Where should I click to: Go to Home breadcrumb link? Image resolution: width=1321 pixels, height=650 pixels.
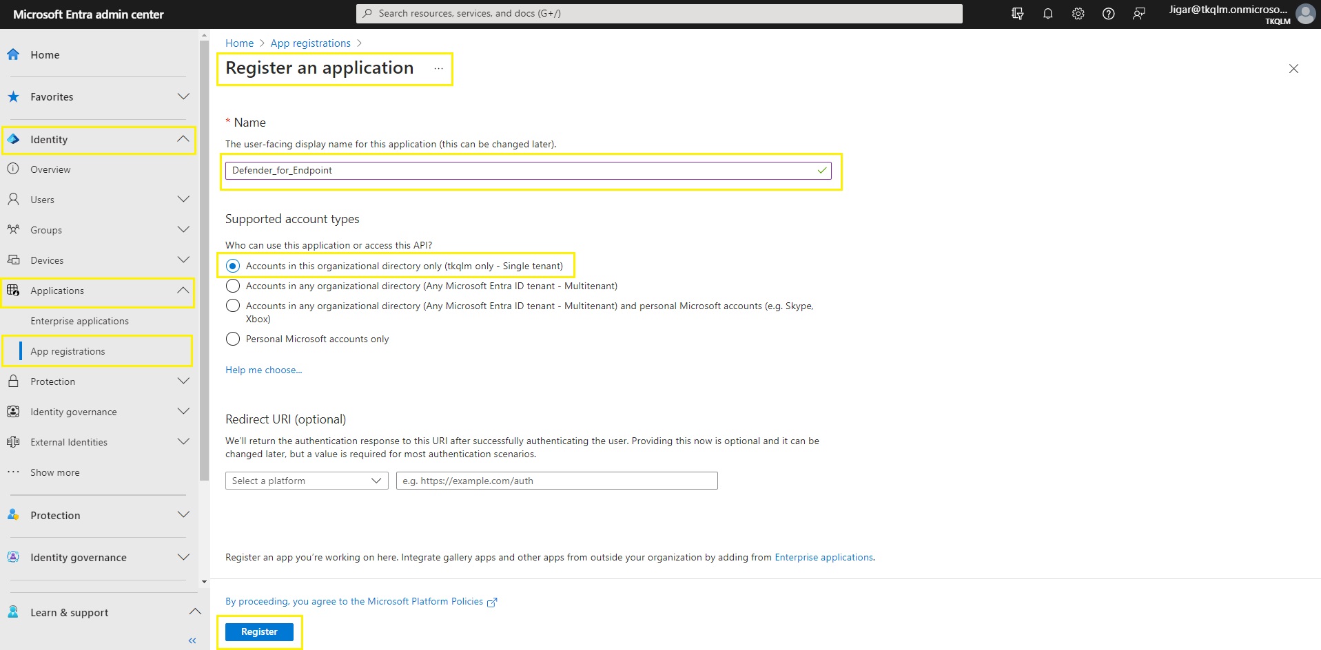point(239,43)
